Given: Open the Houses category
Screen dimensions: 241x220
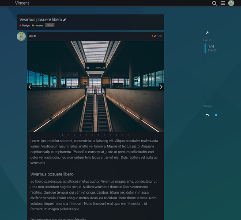Looking at the screenshot, I should coord(38,26).
